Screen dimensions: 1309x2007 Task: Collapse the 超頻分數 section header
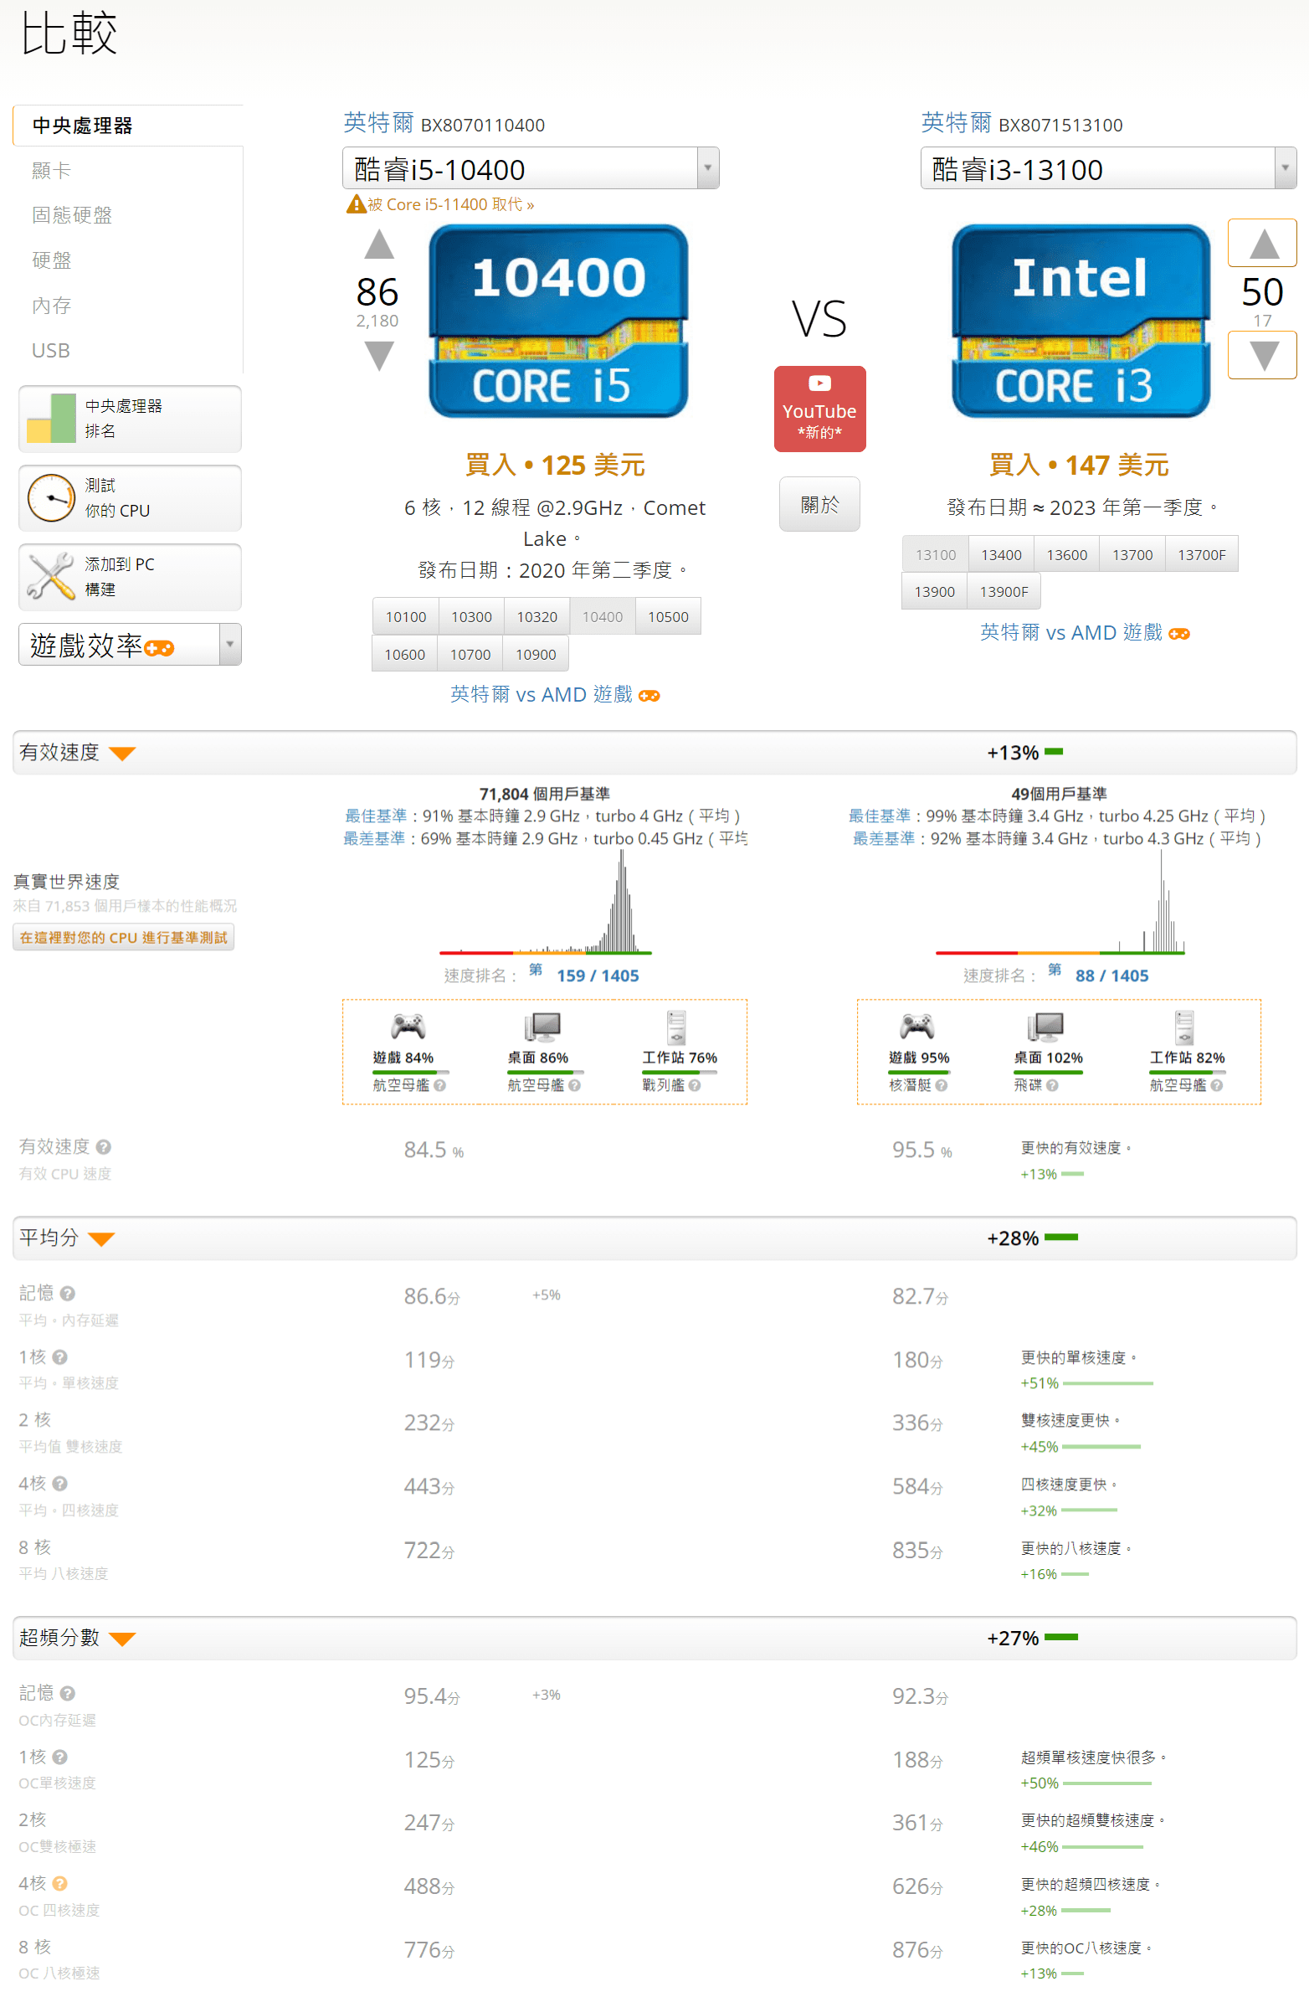[x=654, y=1638]
